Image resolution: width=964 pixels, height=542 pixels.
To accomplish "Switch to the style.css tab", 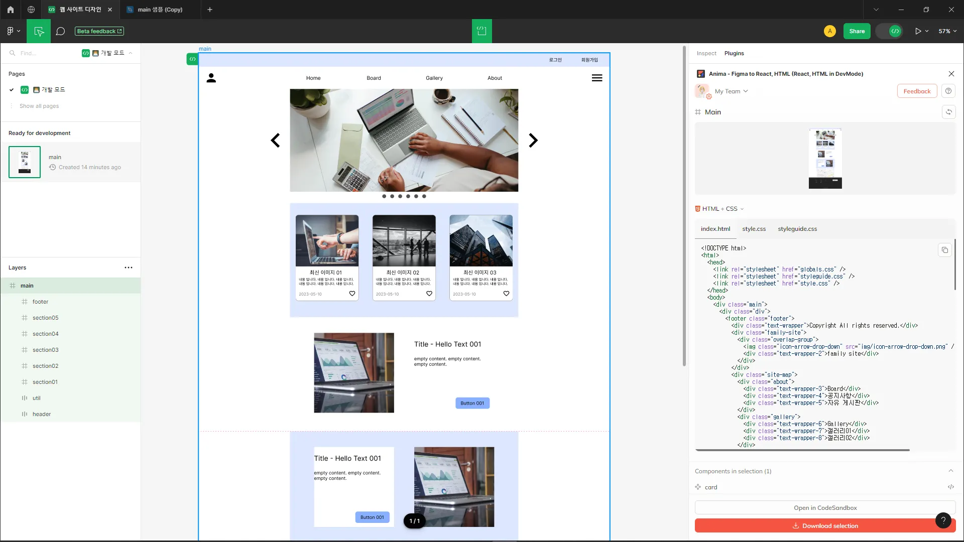I will point(754,229).
